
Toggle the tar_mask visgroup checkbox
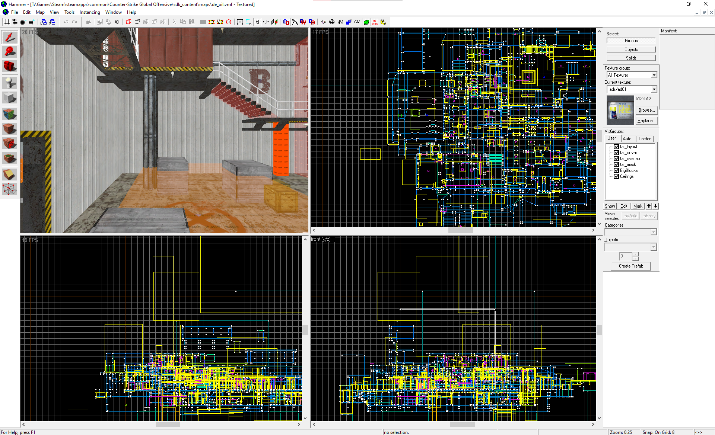(616, 164)
